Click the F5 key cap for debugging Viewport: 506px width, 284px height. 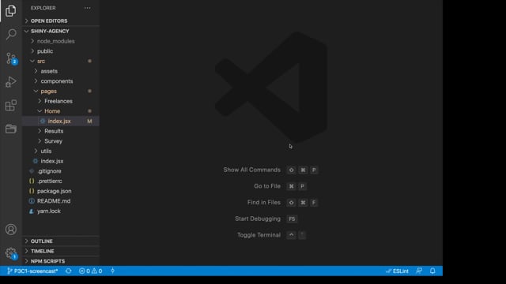pos(292,219)
